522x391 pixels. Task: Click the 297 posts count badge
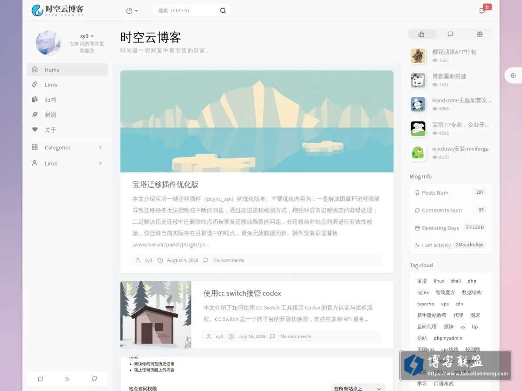480,192
